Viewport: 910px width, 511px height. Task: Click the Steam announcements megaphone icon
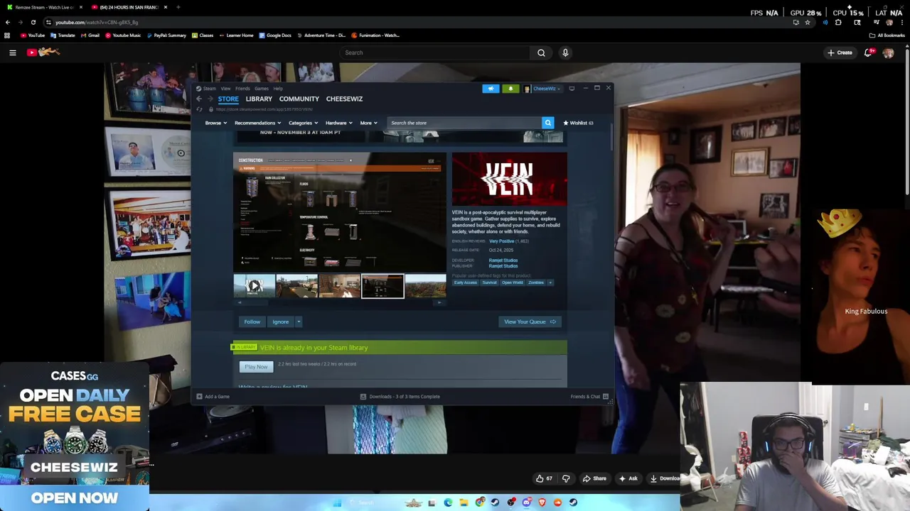pos(491,89)
